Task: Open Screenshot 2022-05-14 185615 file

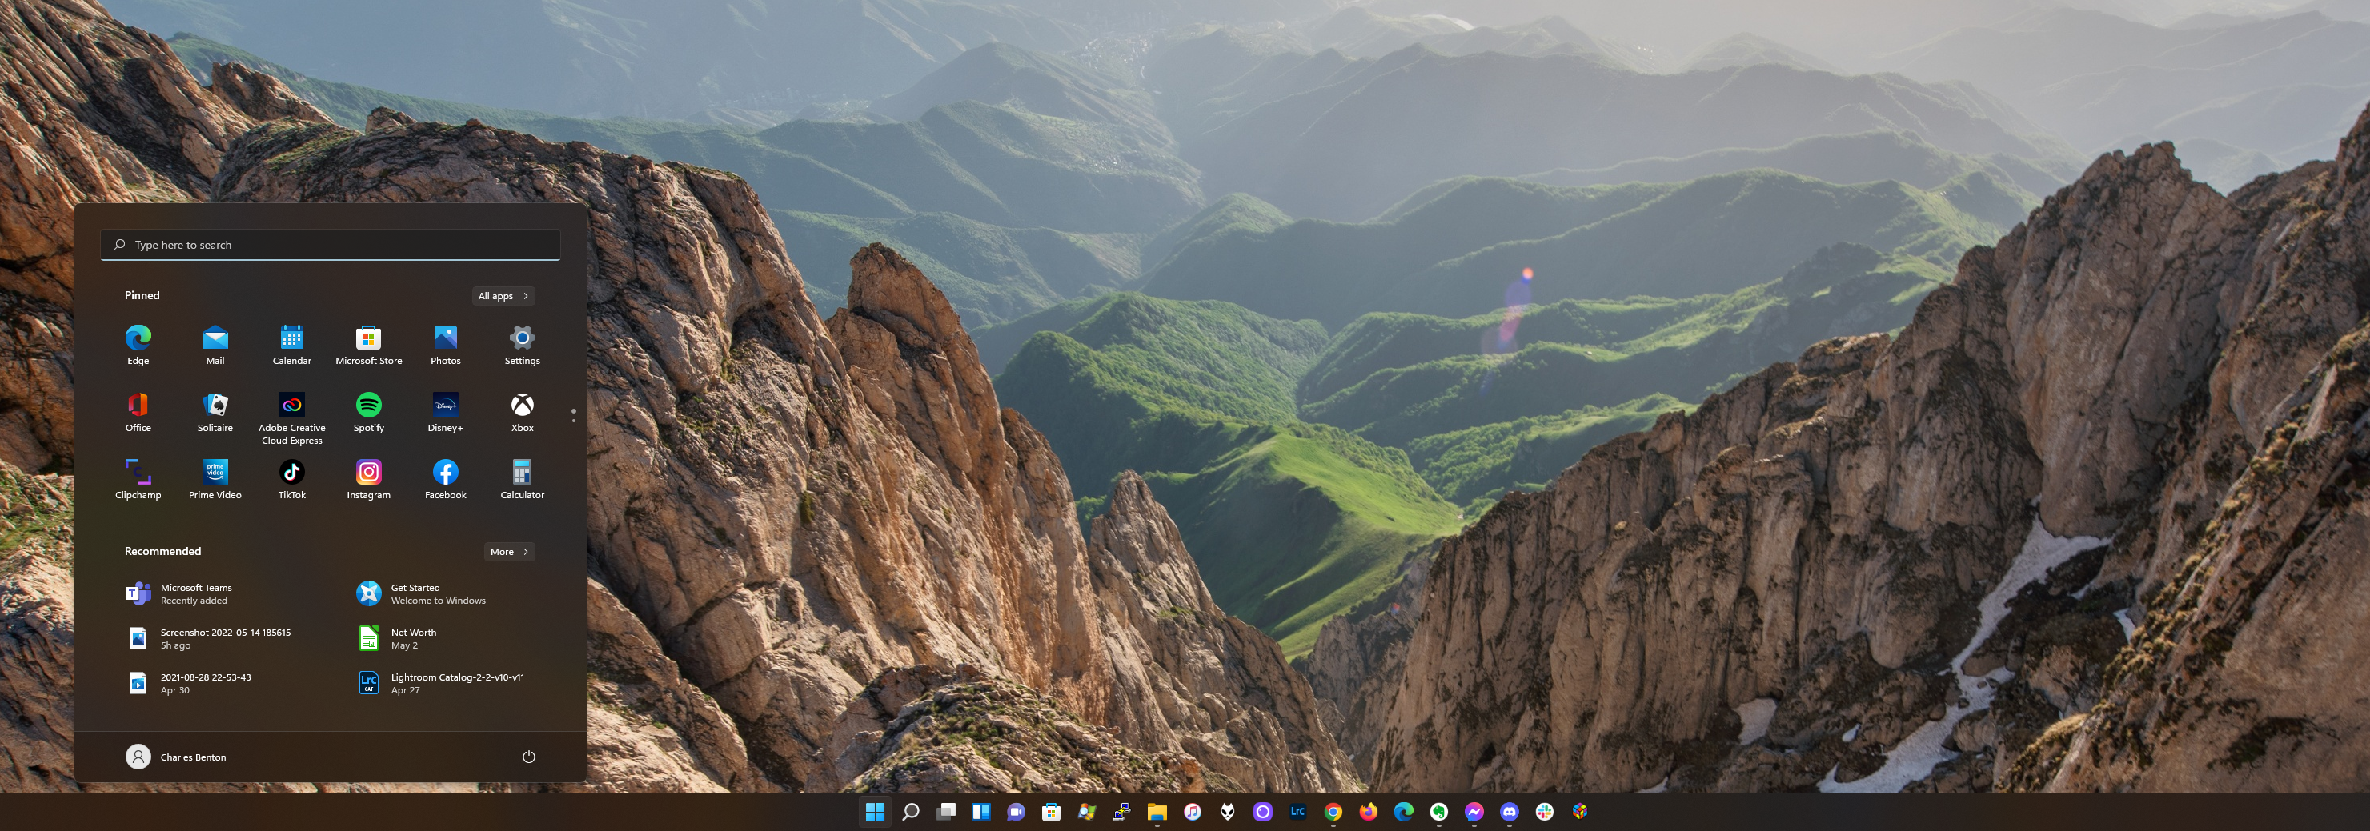Action: (224, 638)
